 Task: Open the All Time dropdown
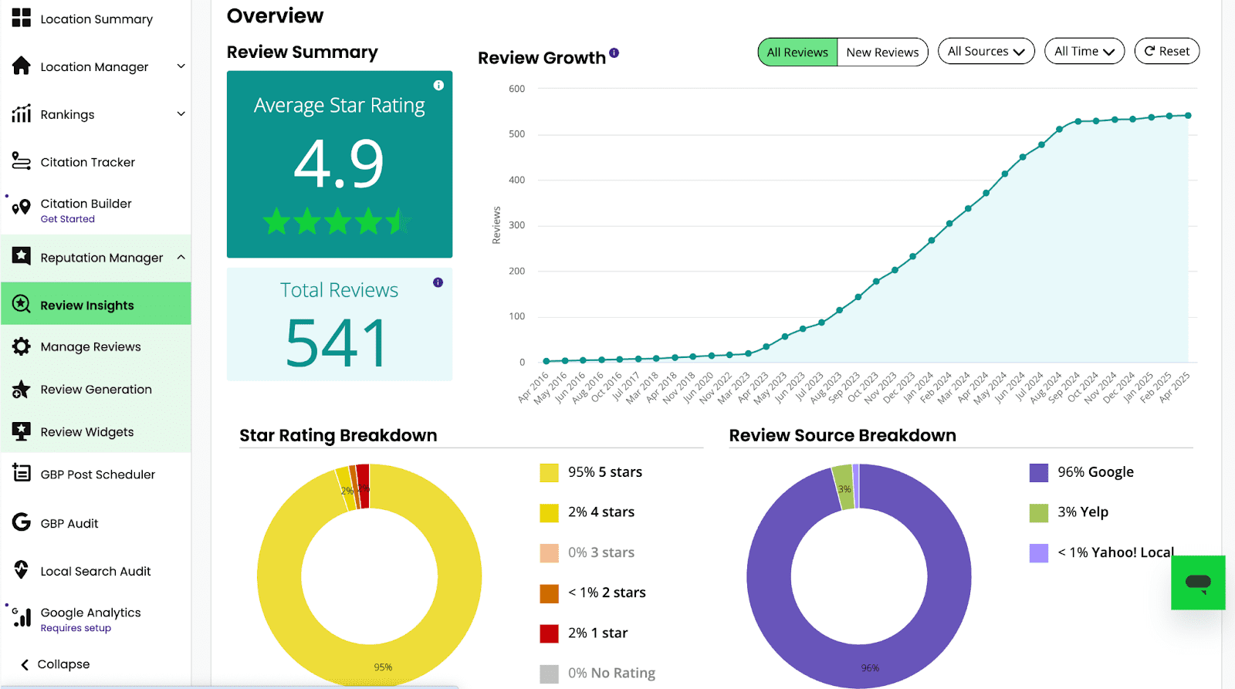click(x=1084, y=51)
